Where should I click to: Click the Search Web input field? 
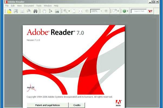click(x=139, y=11)
